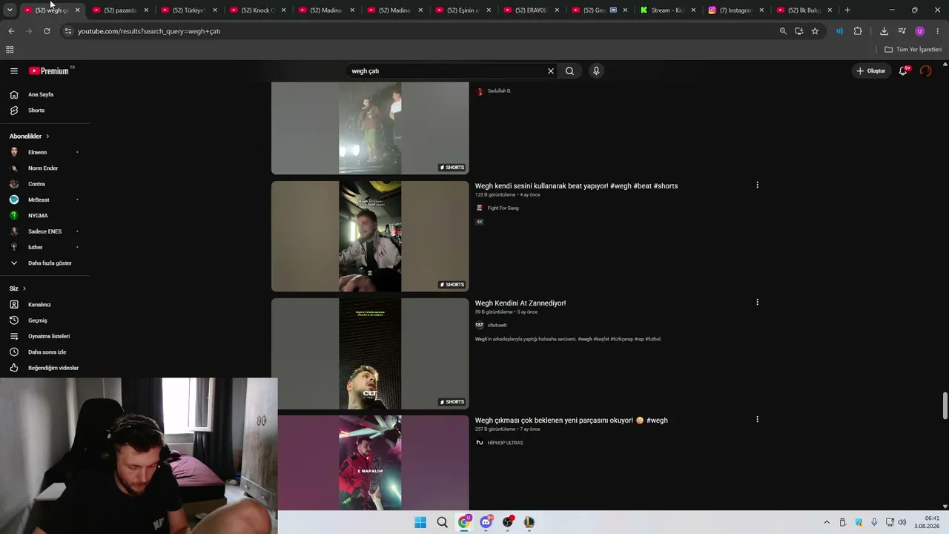Click the page vertical scrollbar thumb
Viewport: 949px width, 534px height.
[x=945, y=406]
